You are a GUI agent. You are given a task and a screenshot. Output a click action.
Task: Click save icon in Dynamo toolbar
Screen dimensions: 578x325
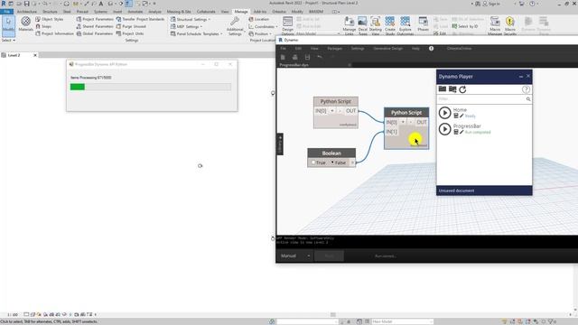coord(307,57)
